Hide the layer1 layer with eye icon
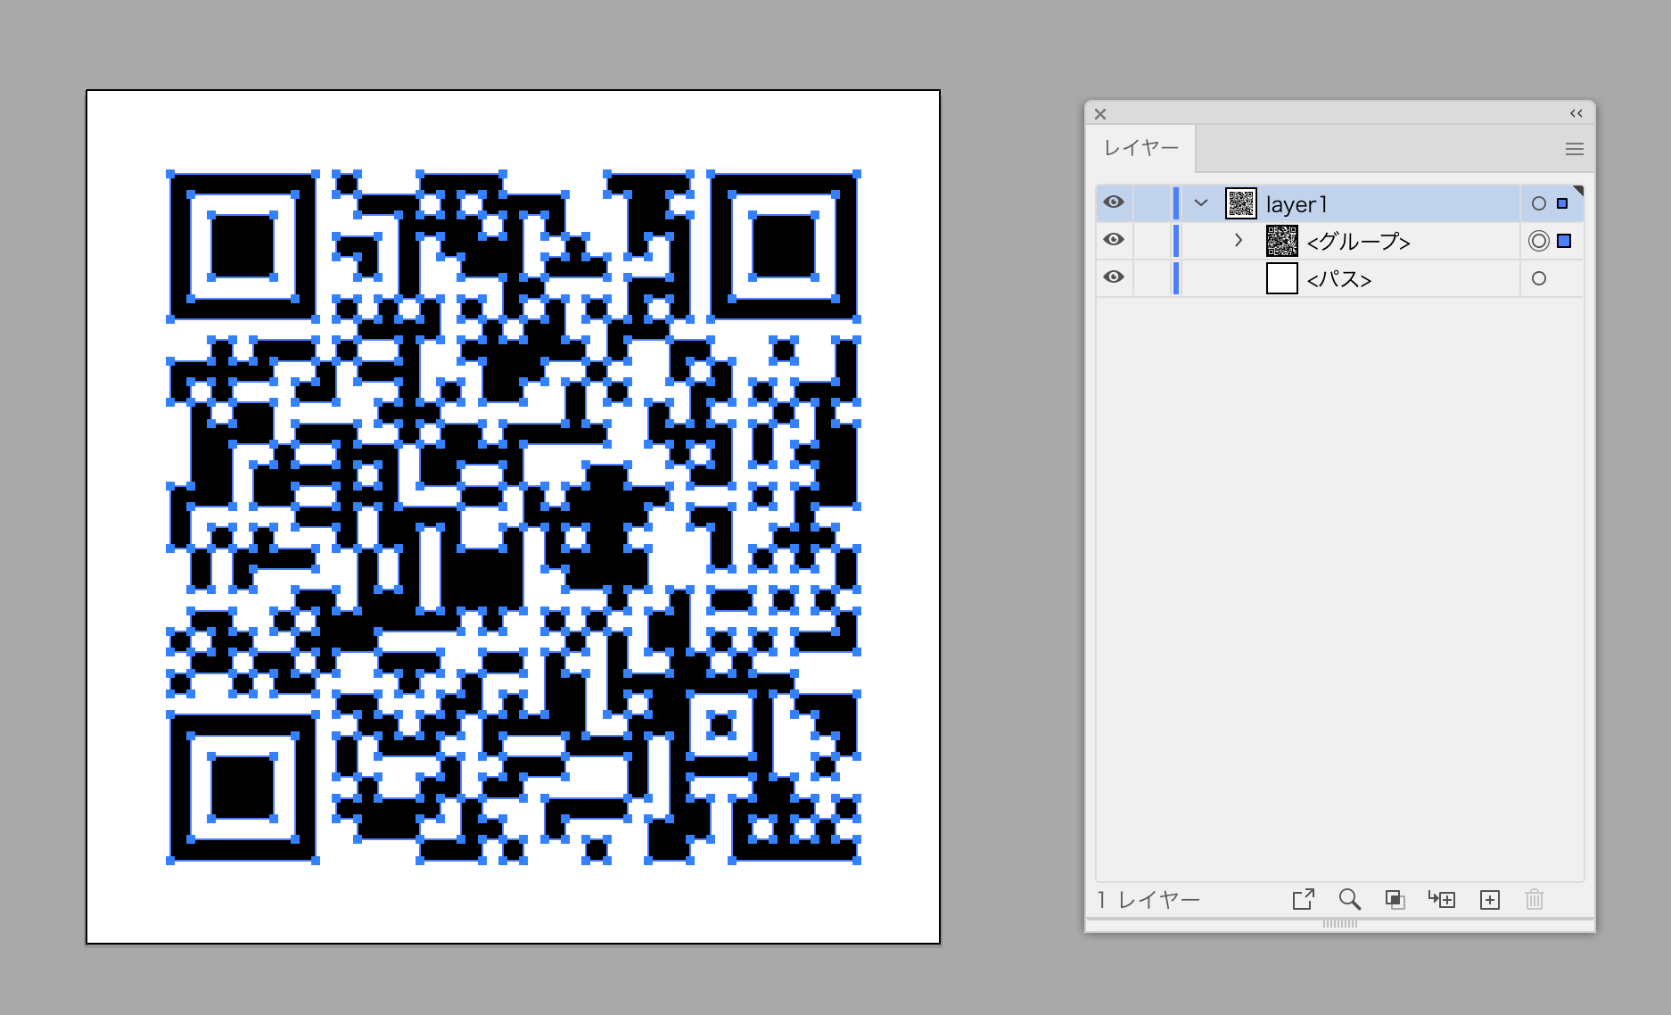This screenshot has height=1015, width=1671. [x=1114, y=202]
